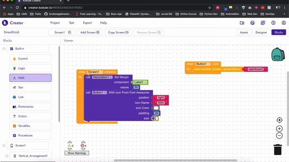Open the Button1 dropdown in the call block

[x=99, y=92]
